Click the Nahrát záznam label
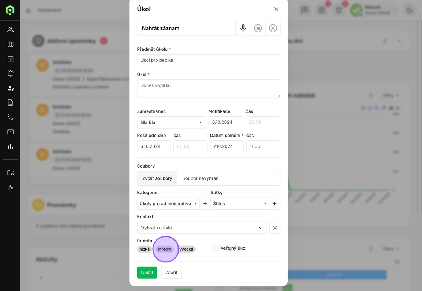Viewport: 422px width, 291px height. tap(161, 28)
